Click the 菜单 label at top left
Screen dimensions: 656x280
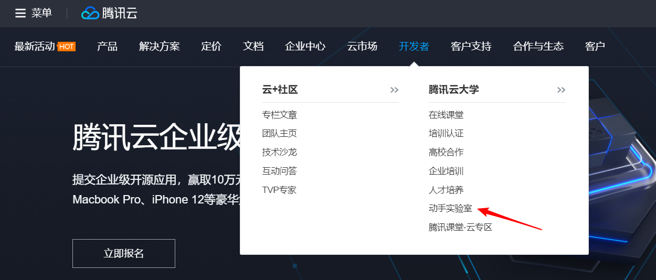(x=42, y=13)
